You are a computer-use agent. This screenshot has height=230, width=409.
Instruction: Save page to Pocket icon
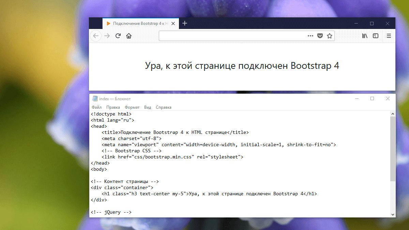[320, 36]
